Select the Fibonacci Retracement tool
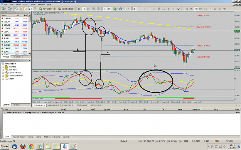The image size is (241, 150). pyautogui.click(x=163, y=9)
